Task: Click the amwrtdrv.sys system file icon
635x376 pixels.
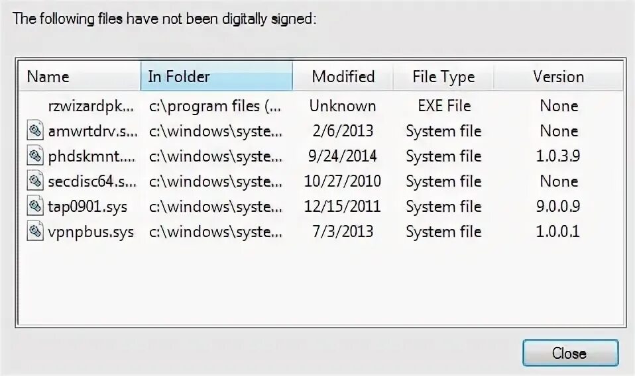Action: coord(35,130)
